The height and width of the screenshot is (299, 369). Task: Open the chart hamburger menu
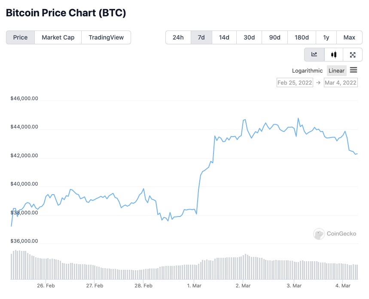(354, 70)
